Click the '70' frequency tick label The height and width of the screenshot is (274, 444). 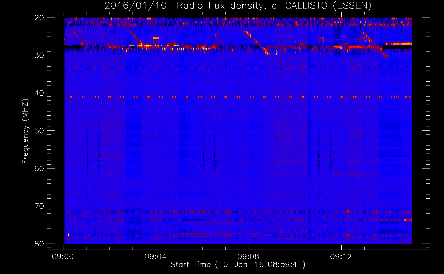point(40,206)
